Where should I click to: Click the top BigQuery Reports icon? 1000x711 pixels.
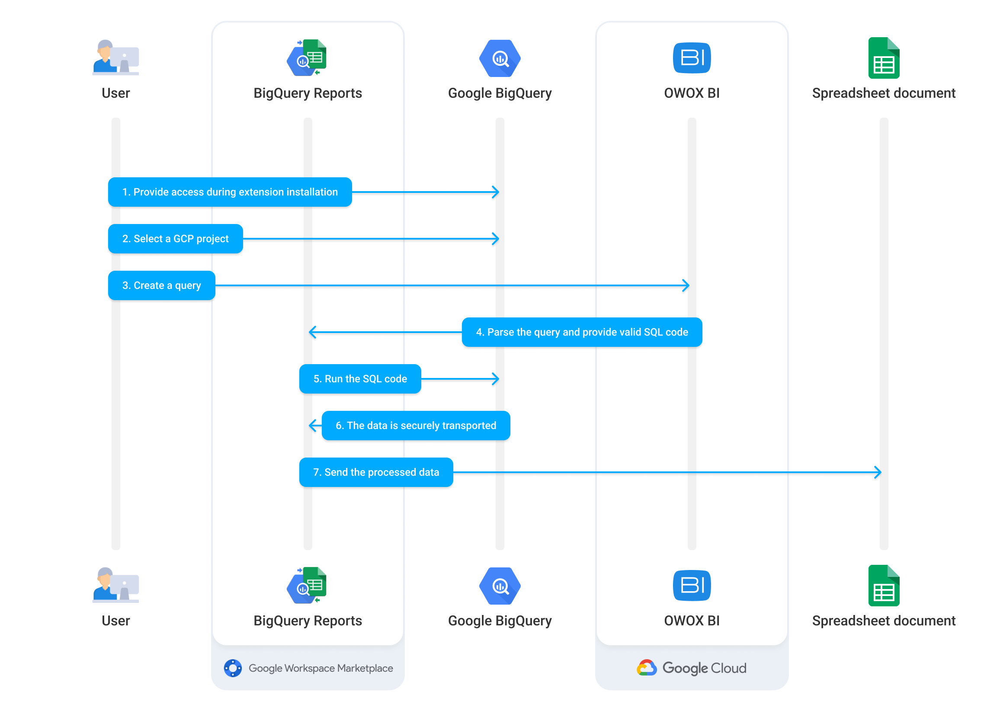(307, 58)
